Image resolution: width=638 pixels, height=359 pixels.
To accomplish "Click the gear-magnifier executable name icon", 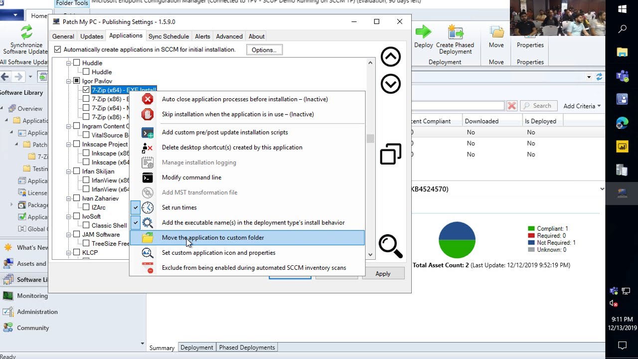I will click(x=148, y=223).
